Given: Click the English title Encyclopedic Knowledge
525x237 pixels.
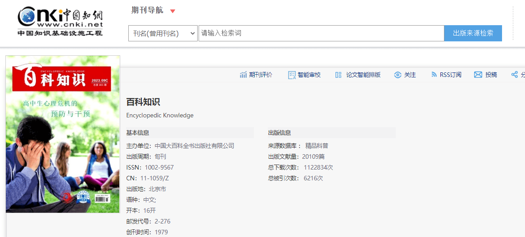Looking at the screenshot, I should pos(160,115).
